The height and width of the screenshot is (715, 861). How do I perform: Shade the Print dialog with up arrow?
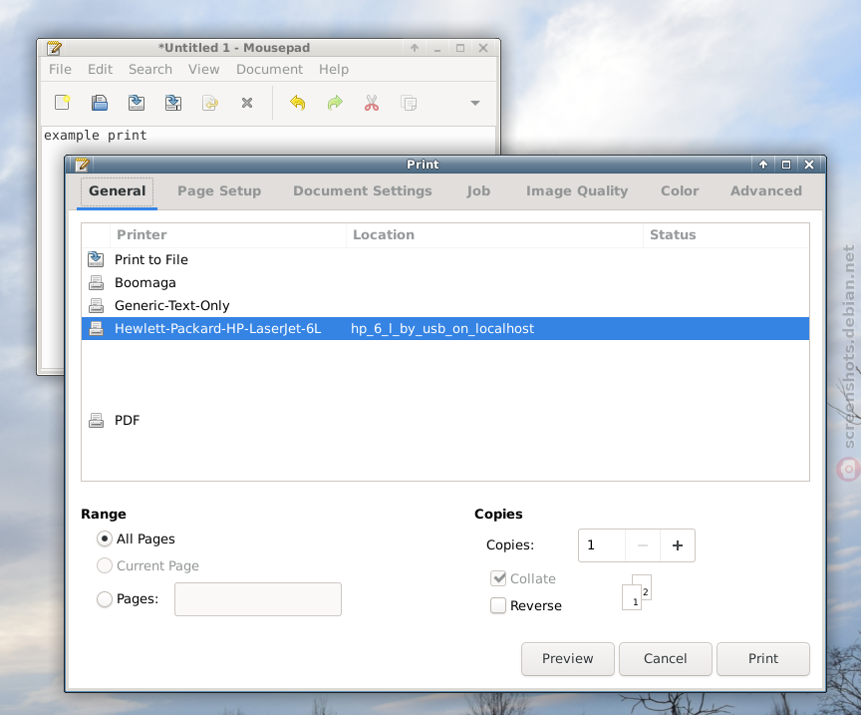pos(763,165)
